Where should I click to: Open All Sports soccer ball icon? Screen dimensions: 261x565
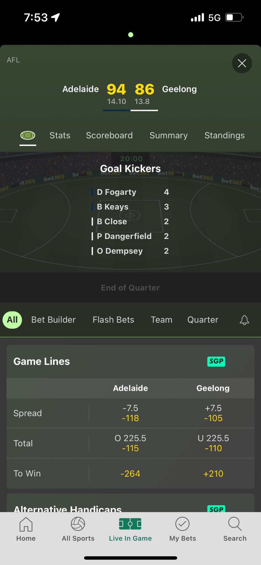[x=78, y=524]
